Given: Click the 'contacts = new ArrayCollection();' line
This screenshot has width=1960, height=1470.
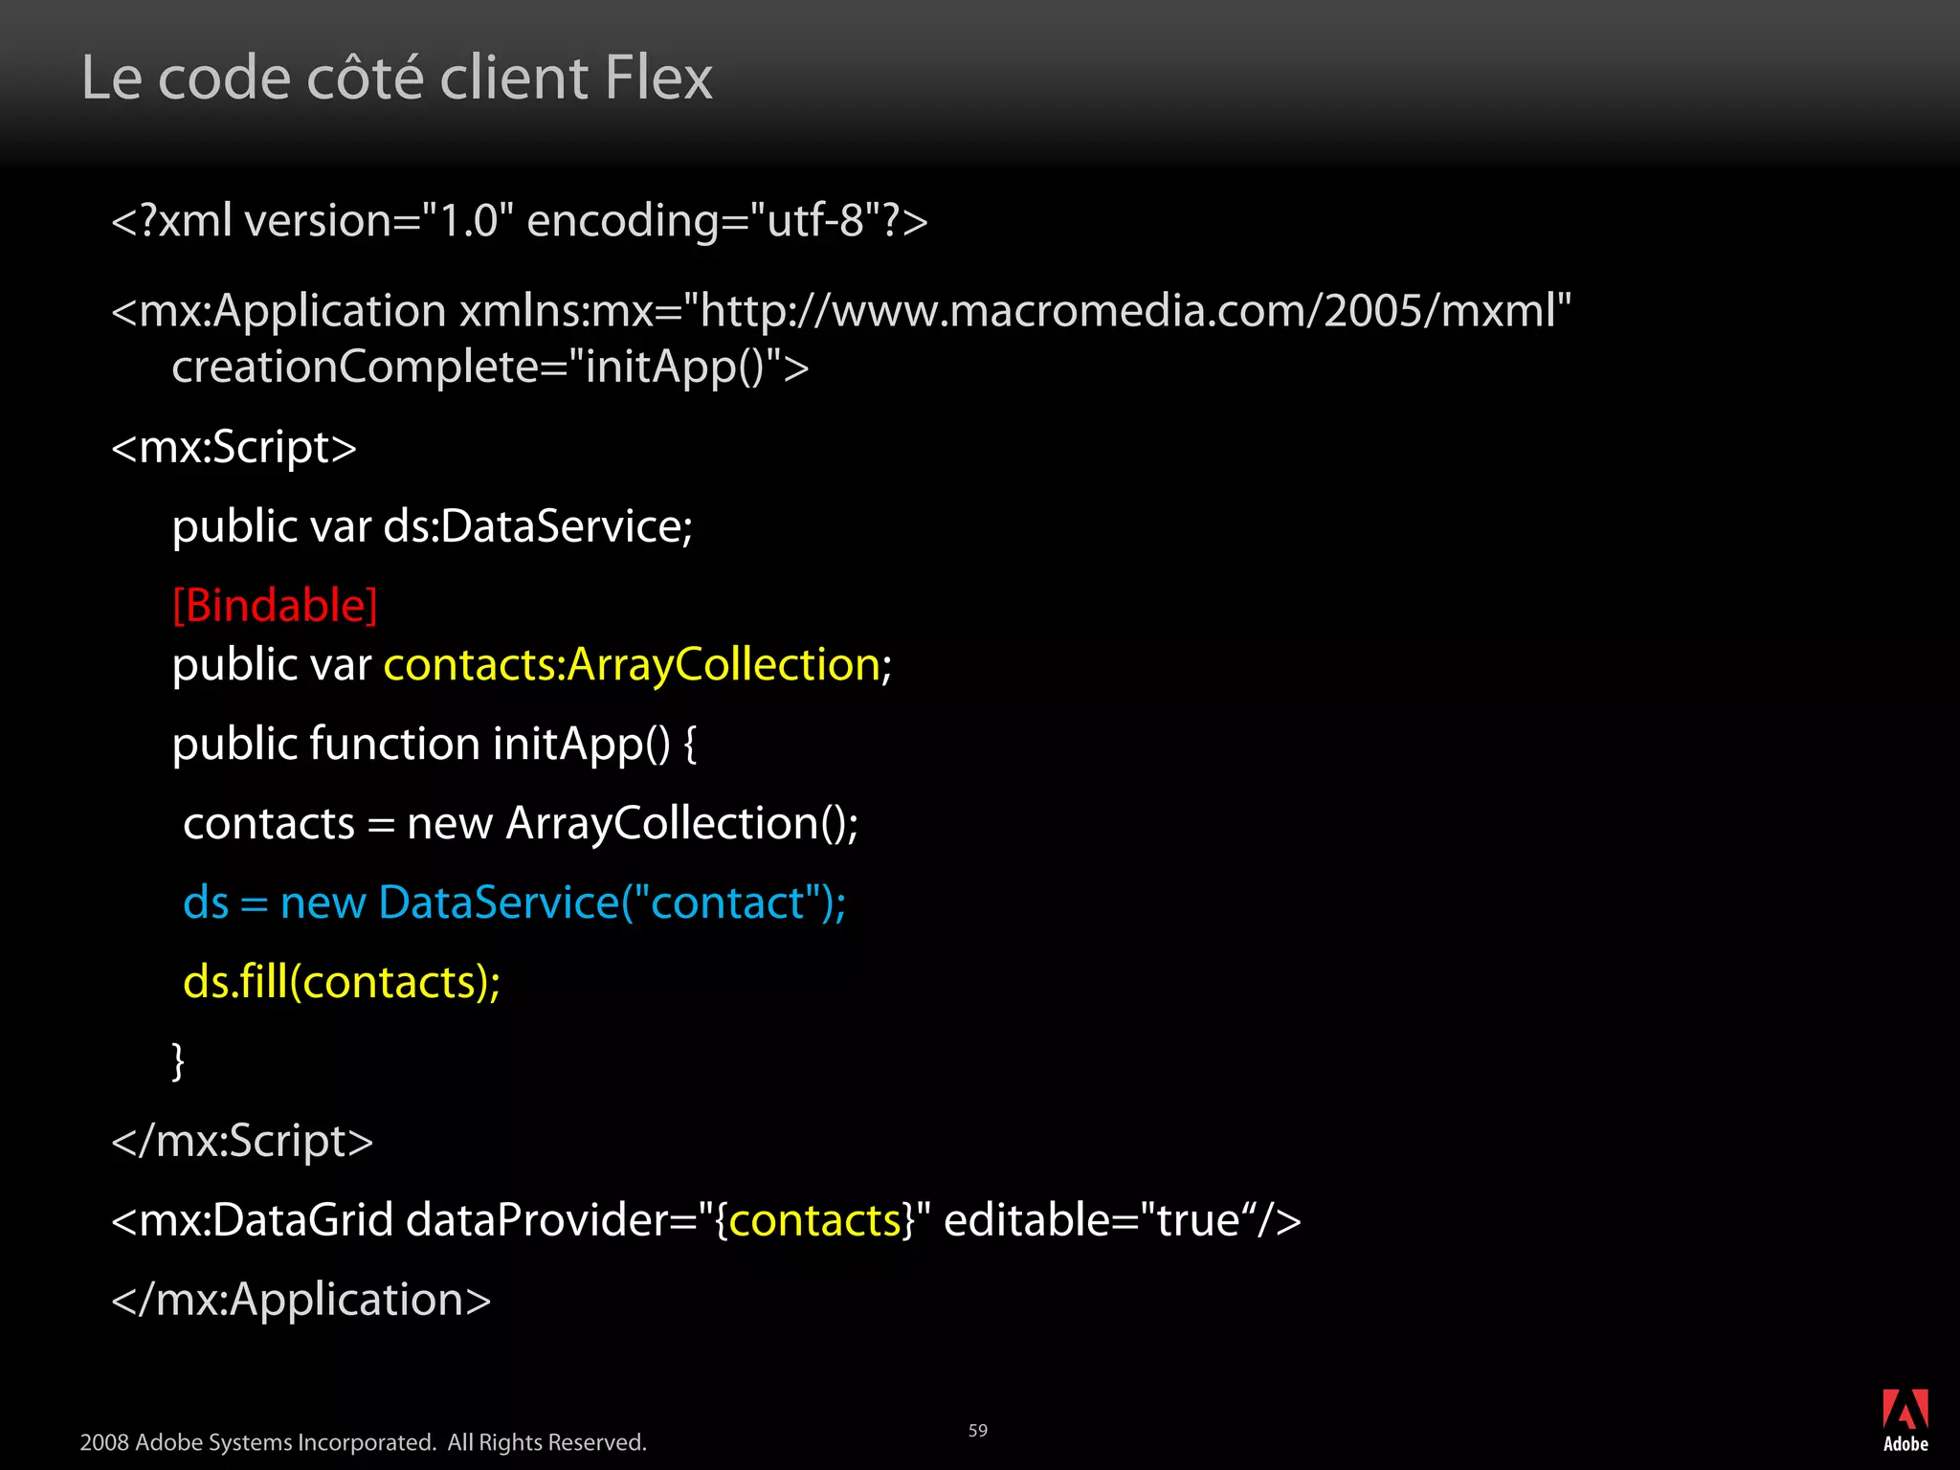Looking at the screenshot, I should 521,823.
